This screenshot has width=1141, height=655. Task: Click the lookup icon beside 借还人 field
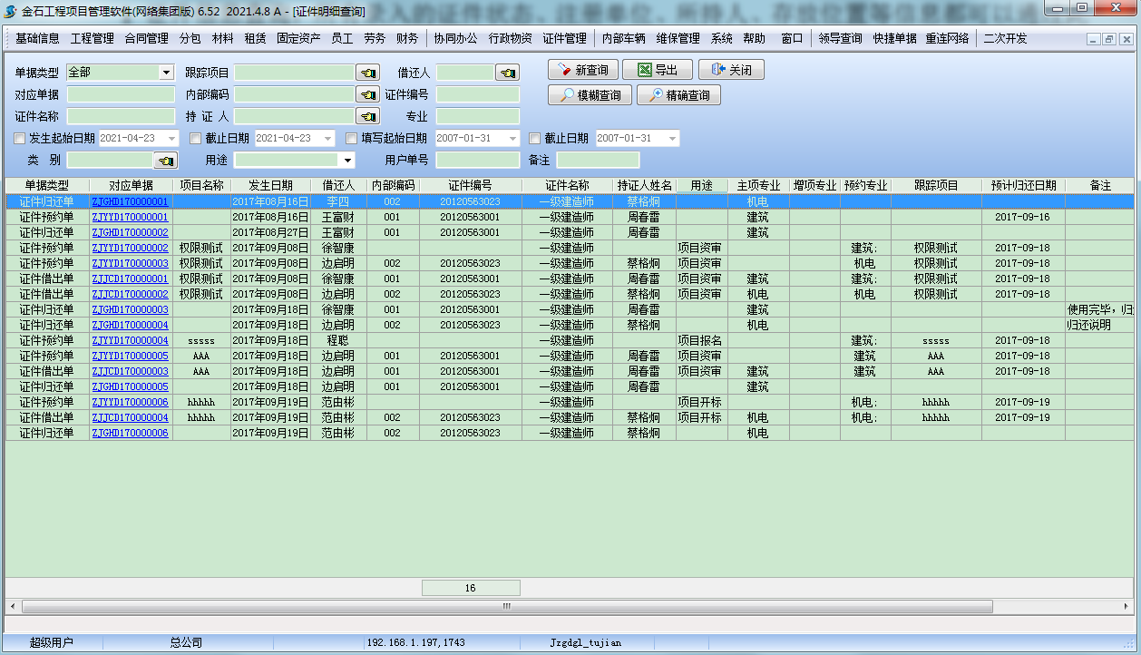507,73
